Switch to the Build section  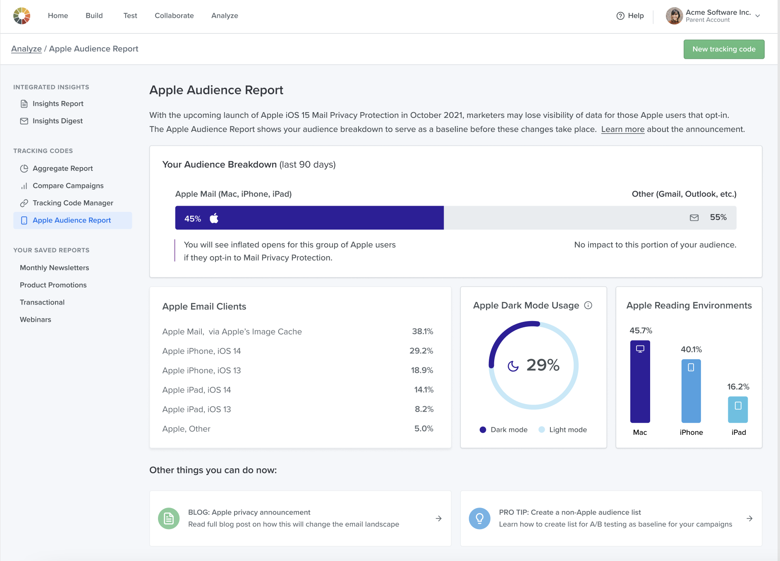tap(94, 16)
